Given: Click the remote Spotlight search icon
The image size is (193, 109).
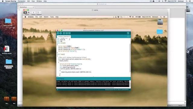Looking at the screenshot, I should pos(161,17).
